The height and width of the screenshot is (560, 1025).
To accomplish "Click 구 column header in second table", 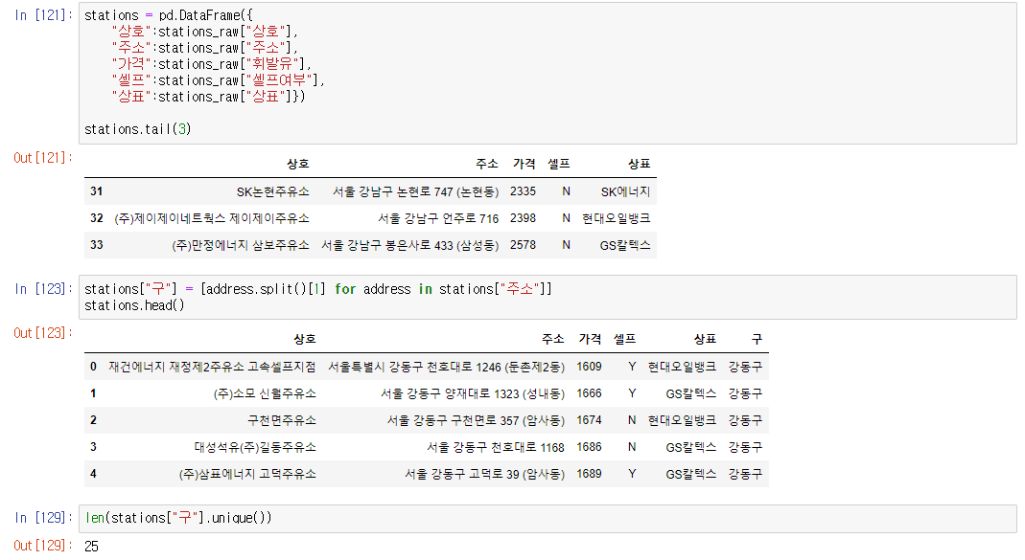I will click(757, 339).
